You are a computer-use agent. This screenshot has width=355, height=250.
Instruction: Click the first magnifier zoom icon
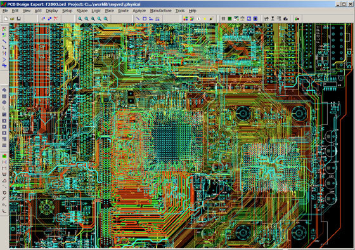(80, 19)
